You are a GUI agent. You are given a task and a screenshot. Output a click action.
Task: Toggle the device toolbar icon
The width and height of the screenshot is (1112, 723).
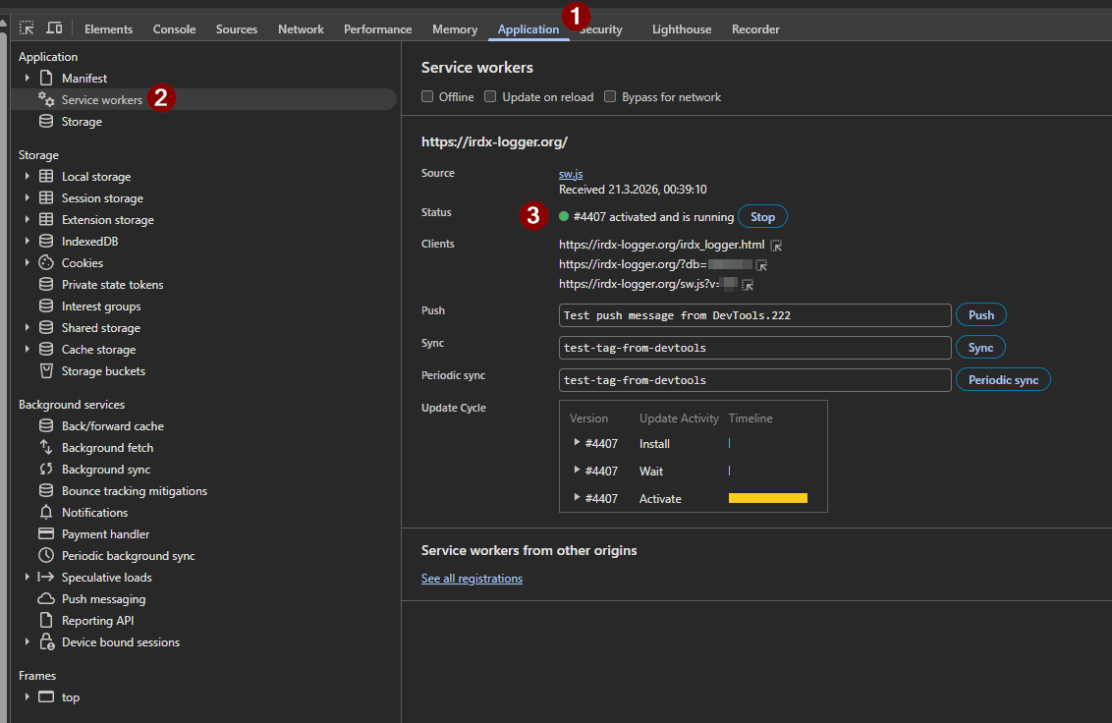[x=54, y=28]
